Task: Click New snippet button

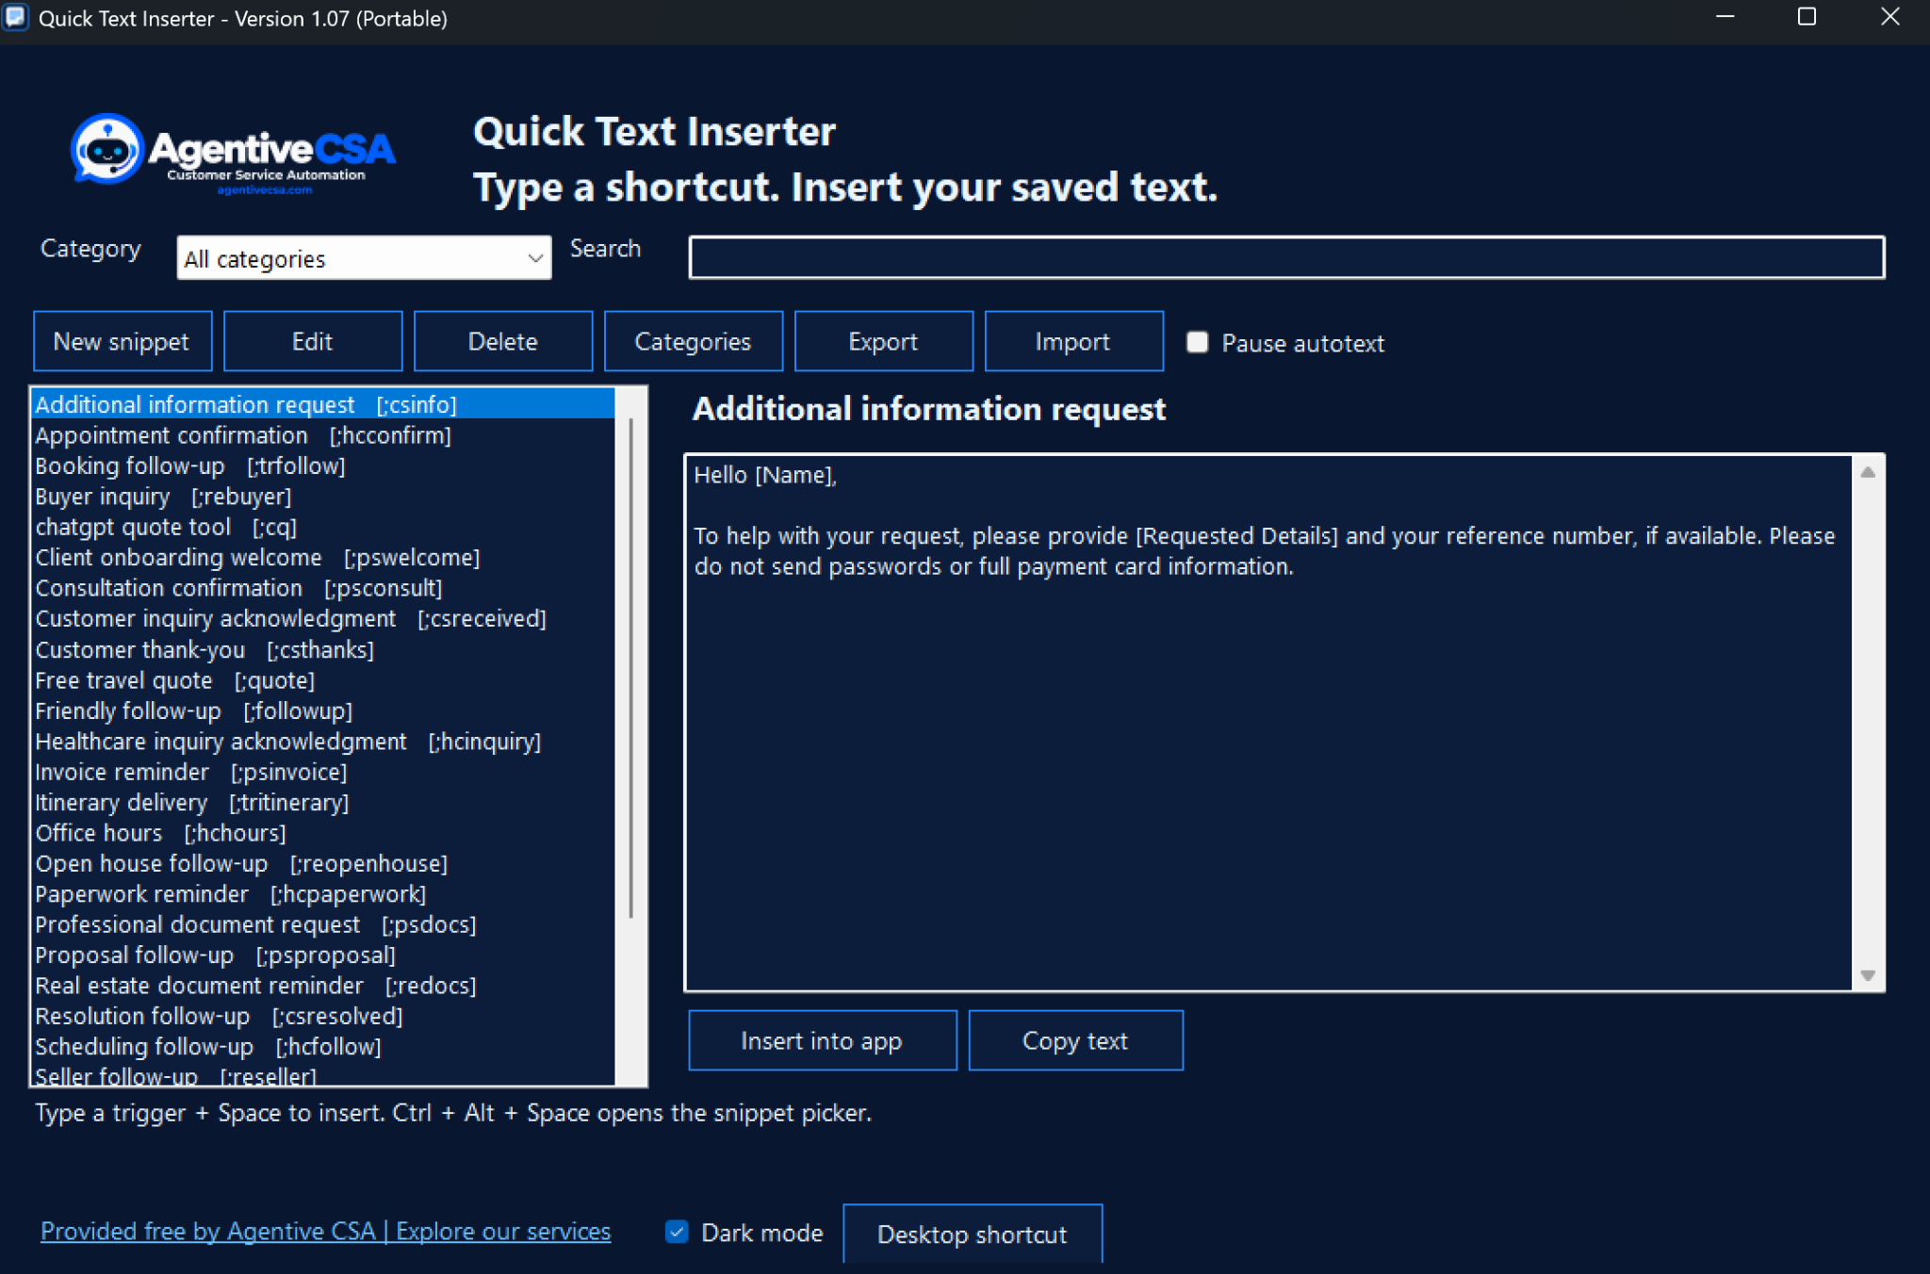Action: (x=123, y=341)
